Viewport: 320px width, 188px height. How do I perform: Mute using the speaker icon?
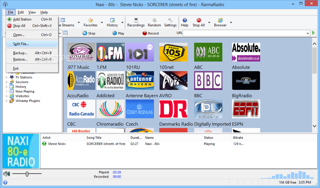[6, 174]
